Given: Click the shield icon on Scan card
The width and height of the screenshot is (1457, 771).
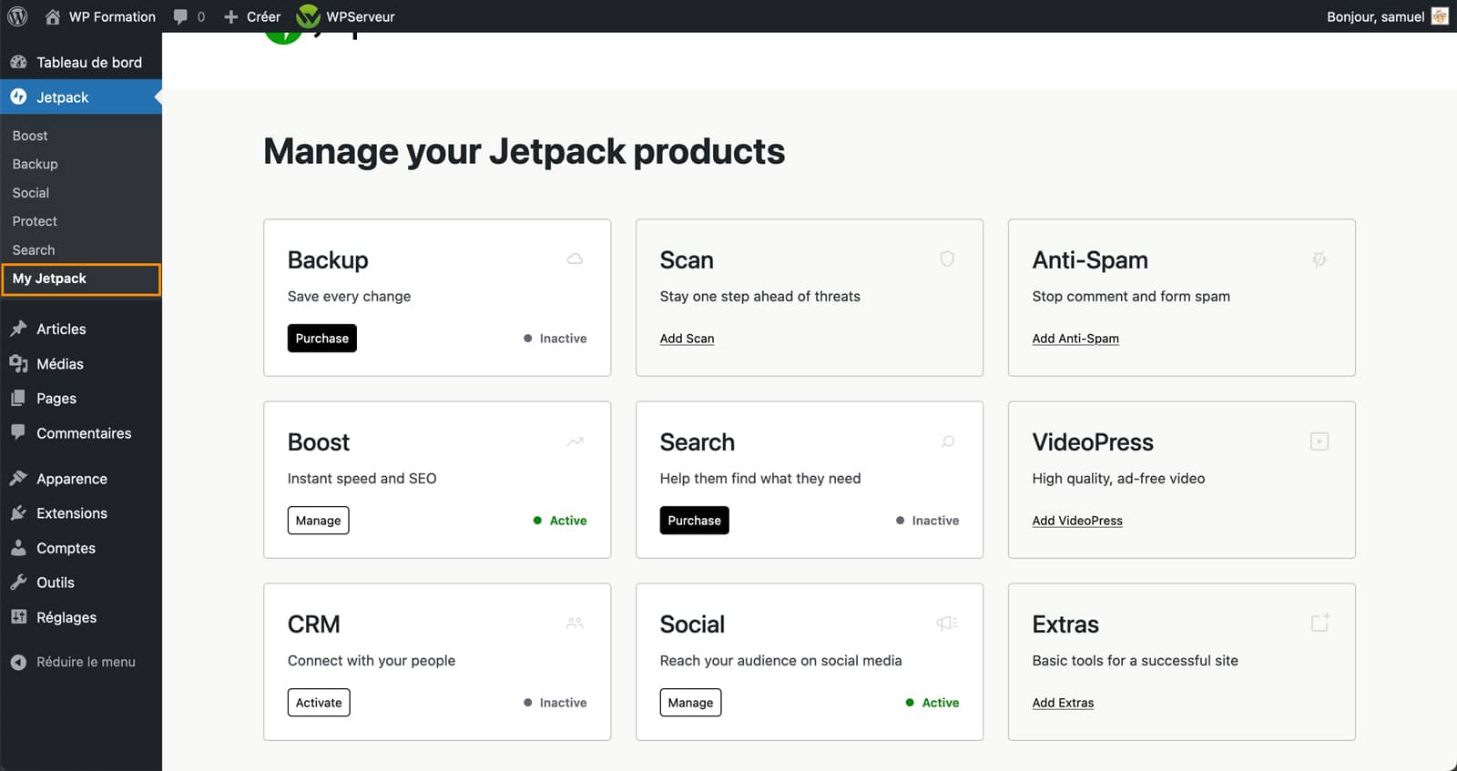Looking at the screenshot, I should (947, 259).
